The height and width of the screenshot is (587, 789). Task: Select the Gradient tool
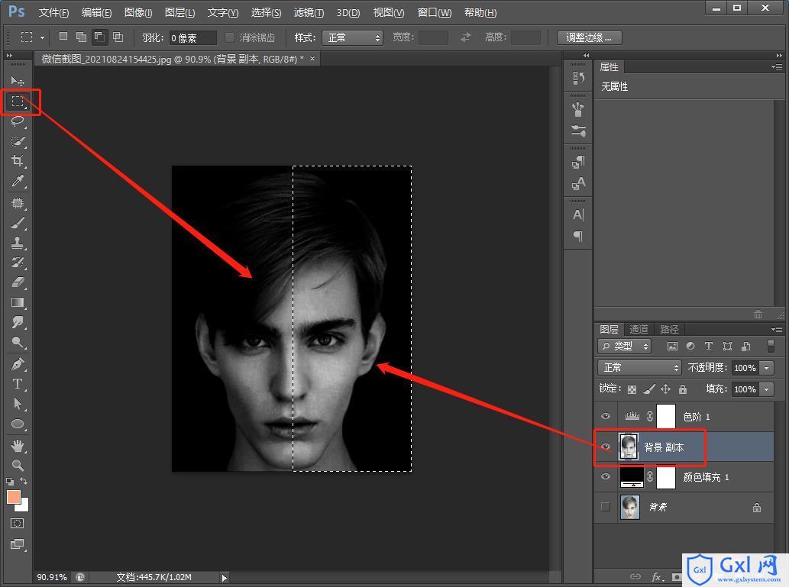point(18,303)
